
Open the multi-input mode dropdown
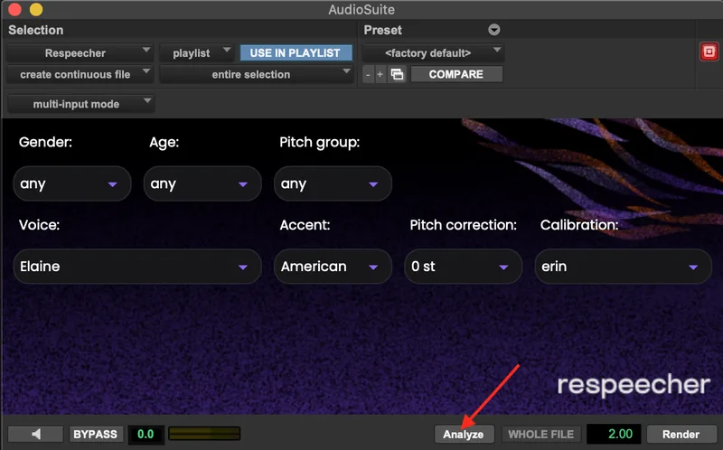[x=80, y=104]
